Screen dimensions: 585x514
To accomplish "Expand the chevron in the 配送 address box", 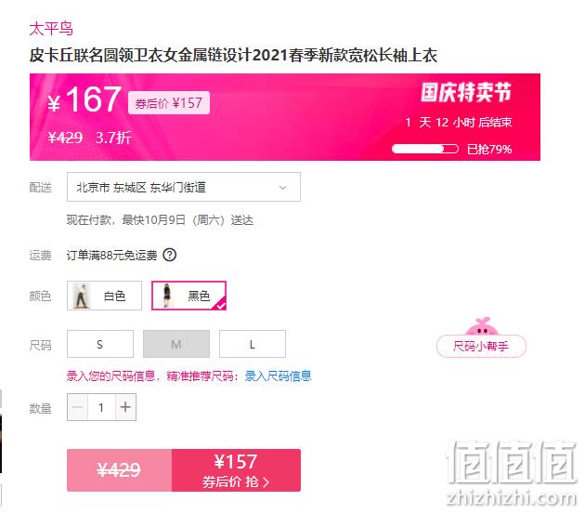I will coord(283,188).
